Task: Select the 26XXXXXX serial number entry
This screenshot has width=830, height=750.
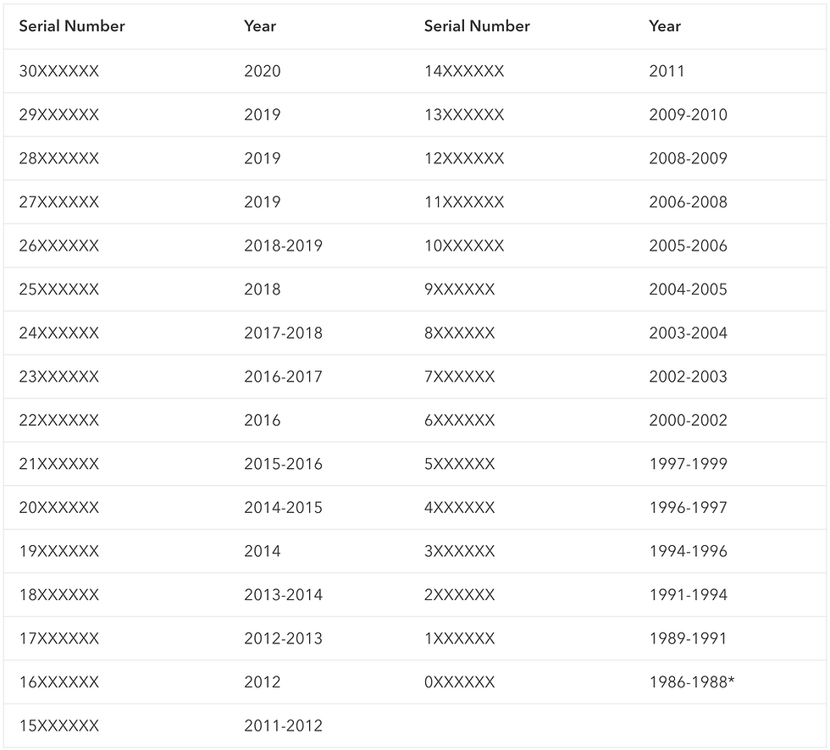Action: (x=59, y=246)
